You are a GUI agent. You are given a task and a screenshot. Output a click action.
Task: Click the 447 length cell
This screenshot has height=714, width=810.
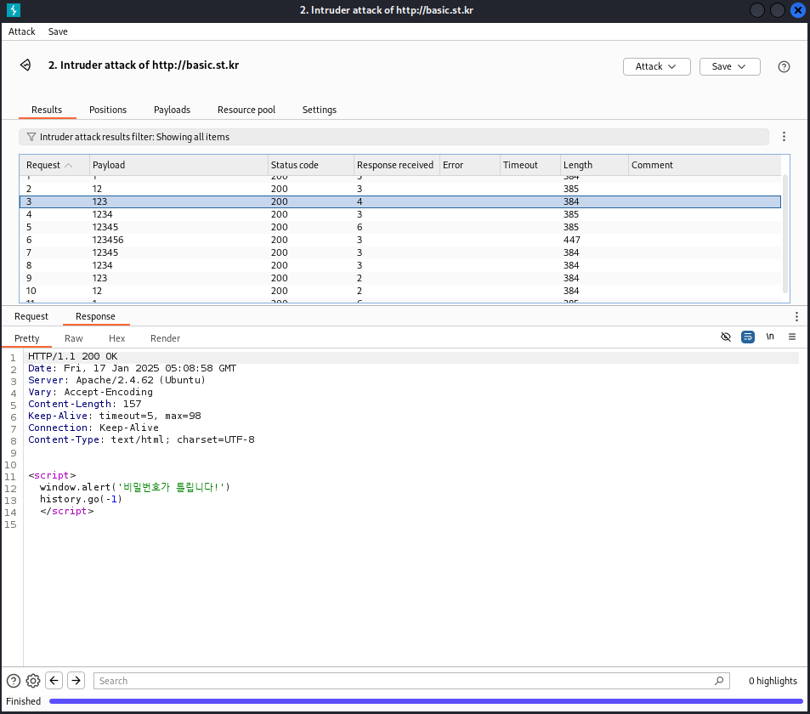point(572,240)
